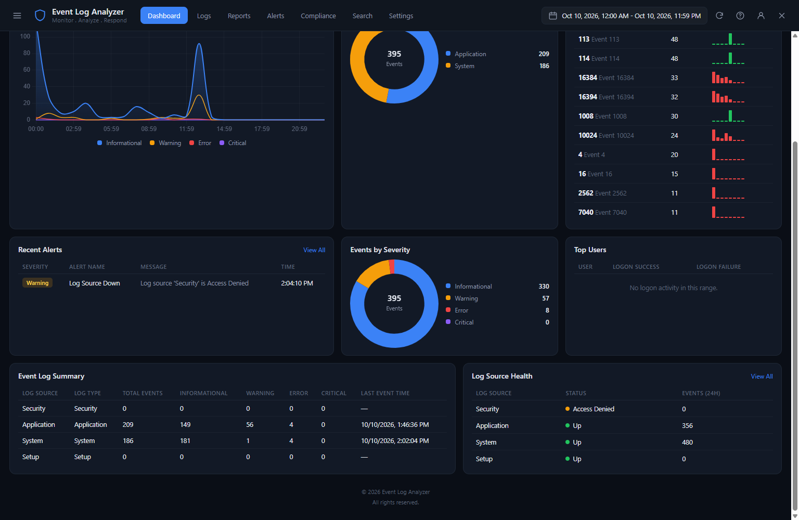Image resolution: width=799 pixels, height=520 pixels.
Task: Open the hamburger menu icon
Action: click(17, 16)
